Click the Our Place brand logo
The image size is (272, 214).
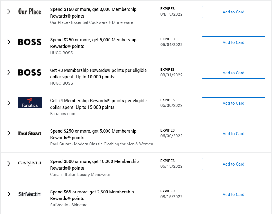tap(29, 12)
